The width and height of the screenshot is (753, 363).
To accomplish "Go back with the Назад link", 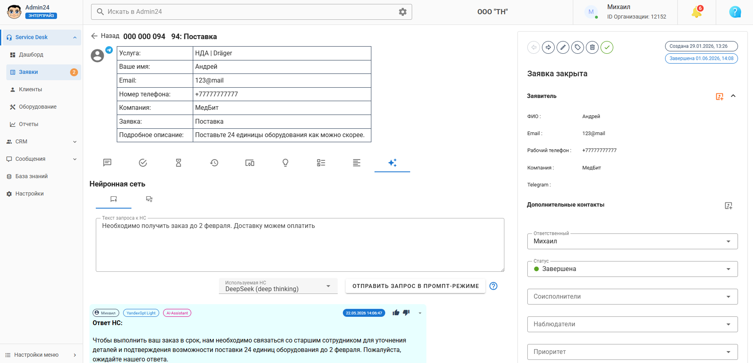I will [105, 36].
